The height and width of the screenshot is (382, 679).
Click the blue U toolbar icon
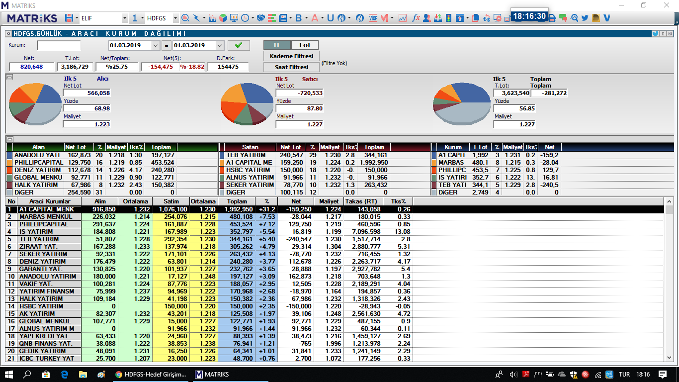pos(330,18)
